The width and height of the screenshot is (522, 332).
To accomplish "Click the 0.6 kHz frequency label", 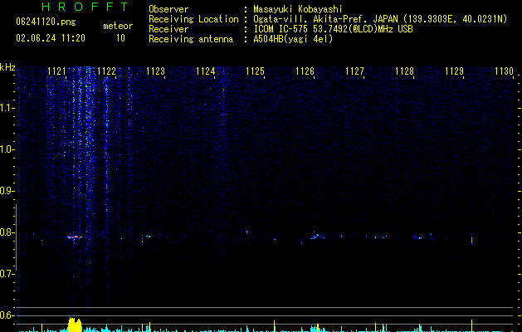I will pyautogui.click(x=7, y=315).
